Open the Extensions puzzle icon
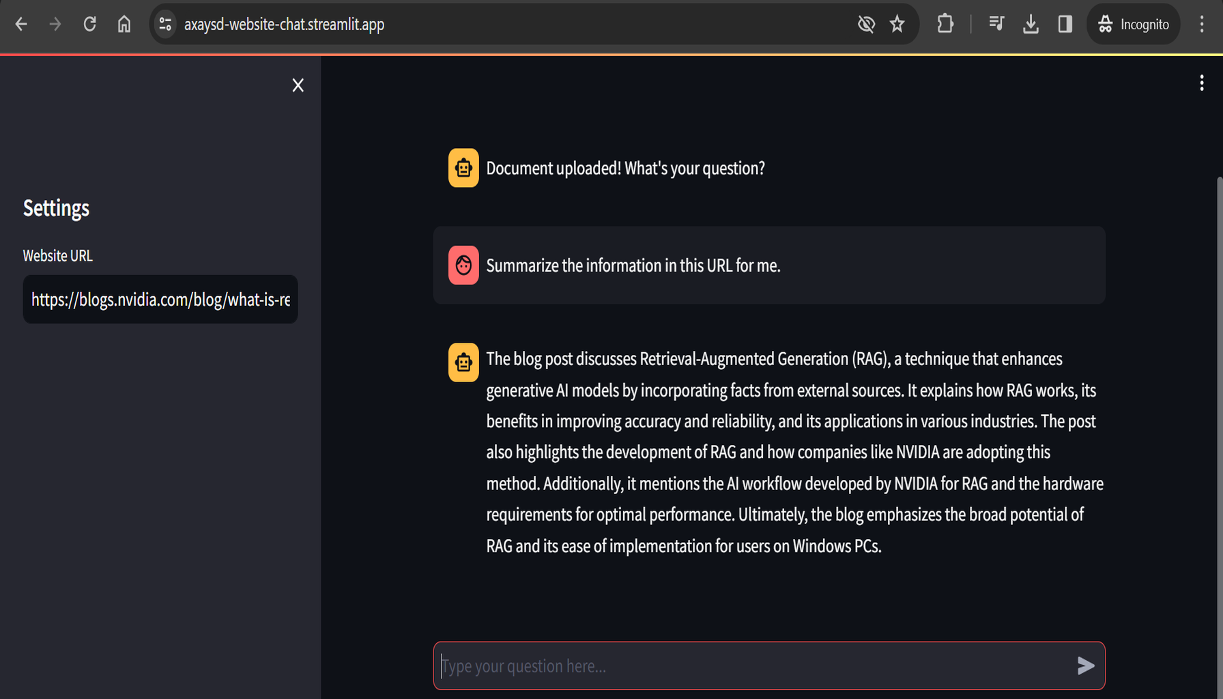1223x699 pixels. (x=945, y=25)
